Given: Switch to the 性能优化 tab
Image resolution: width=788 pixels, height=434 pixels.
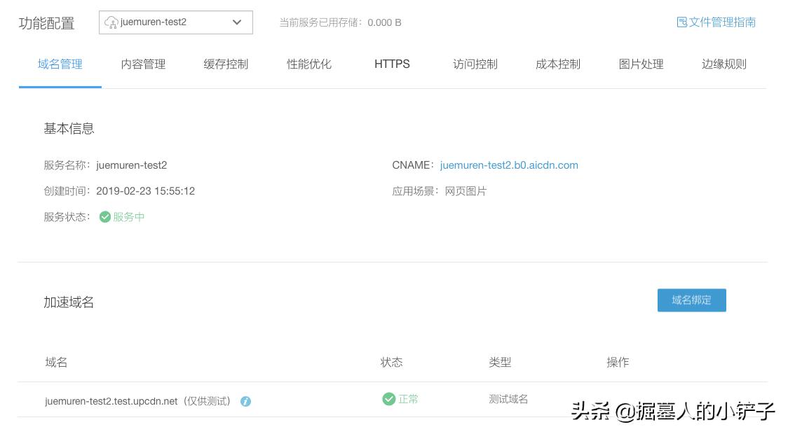Looking at the screenshot, I should coord(308,64).
